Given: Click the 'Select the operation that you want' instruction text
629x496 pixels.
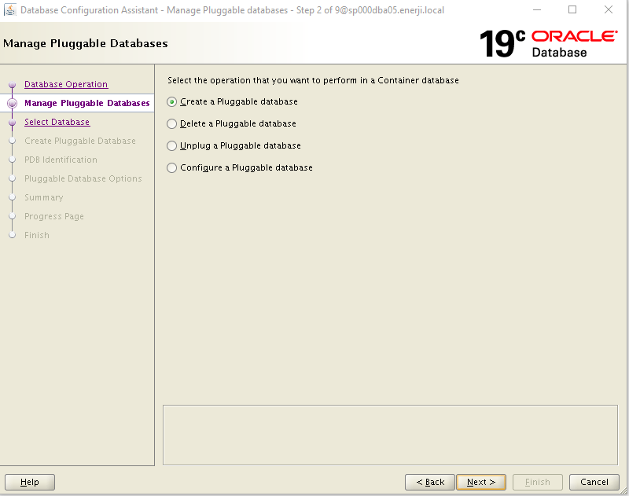Looking at the screenshot, I should [313, 80].
